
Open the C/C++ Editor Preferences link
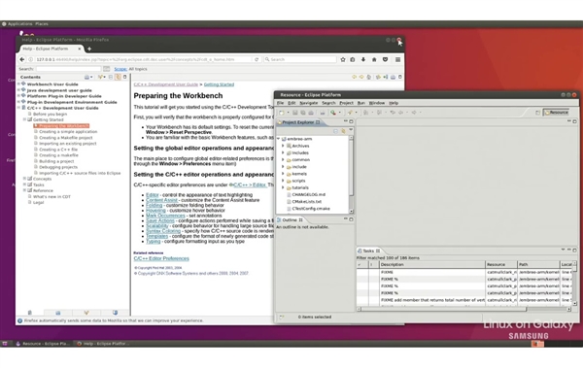[161, 258]
